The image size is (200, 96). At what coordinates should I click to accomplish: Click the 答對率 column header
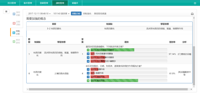[172, 42]
